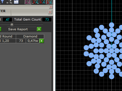Collapse the panel using the round arrow handle
Viewport: 122px width, 91px height.
coord(12,24)
